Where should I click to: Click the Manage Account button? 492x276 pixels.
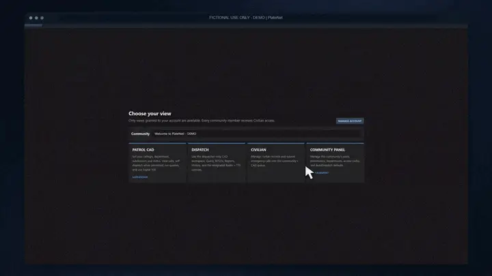point(350,121)
